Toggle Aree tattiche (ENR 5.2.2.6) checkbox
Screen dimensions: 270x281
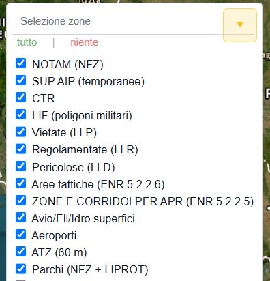pyautogui.click(x=20, y=183)
